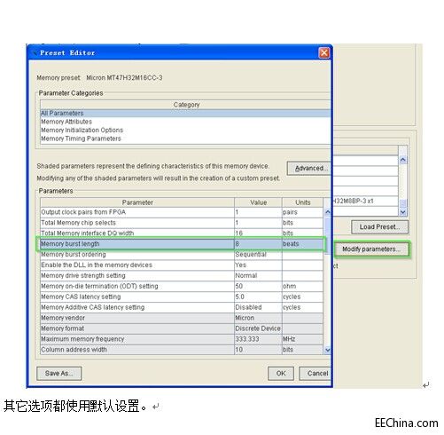Image resolution: width=444 pixels, height=435 pixels.
Task: Click the Cancel button
Action: tap(315, 374)
